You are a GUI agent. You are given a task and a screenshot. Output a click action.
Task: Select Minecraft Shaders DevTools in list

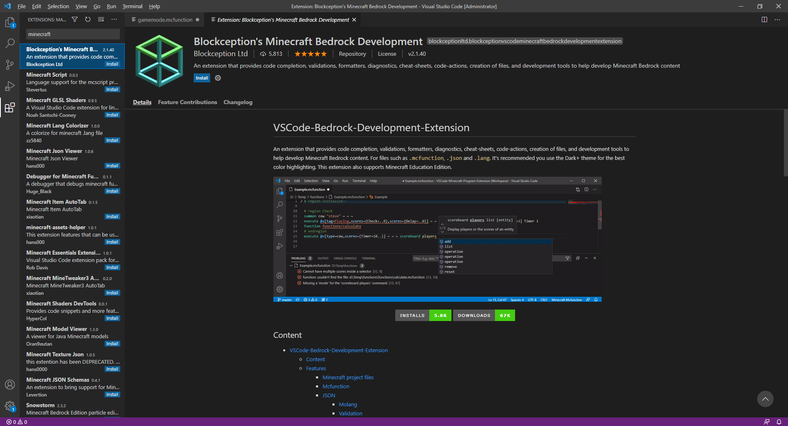[x=72, y=311]
